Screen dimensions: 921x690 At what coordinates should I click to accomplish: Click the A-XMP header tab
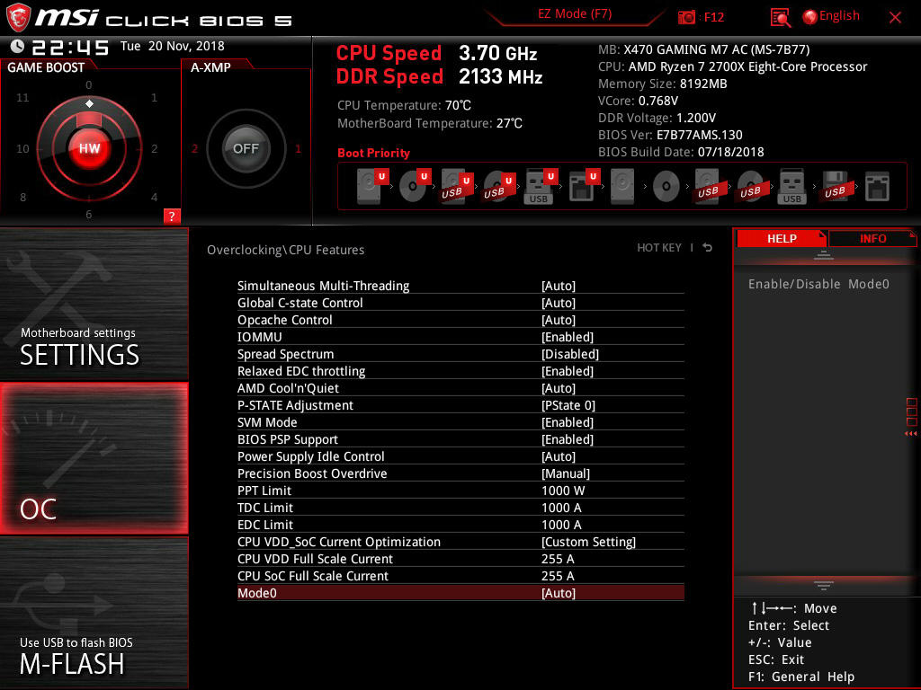[x=210, y=67]
